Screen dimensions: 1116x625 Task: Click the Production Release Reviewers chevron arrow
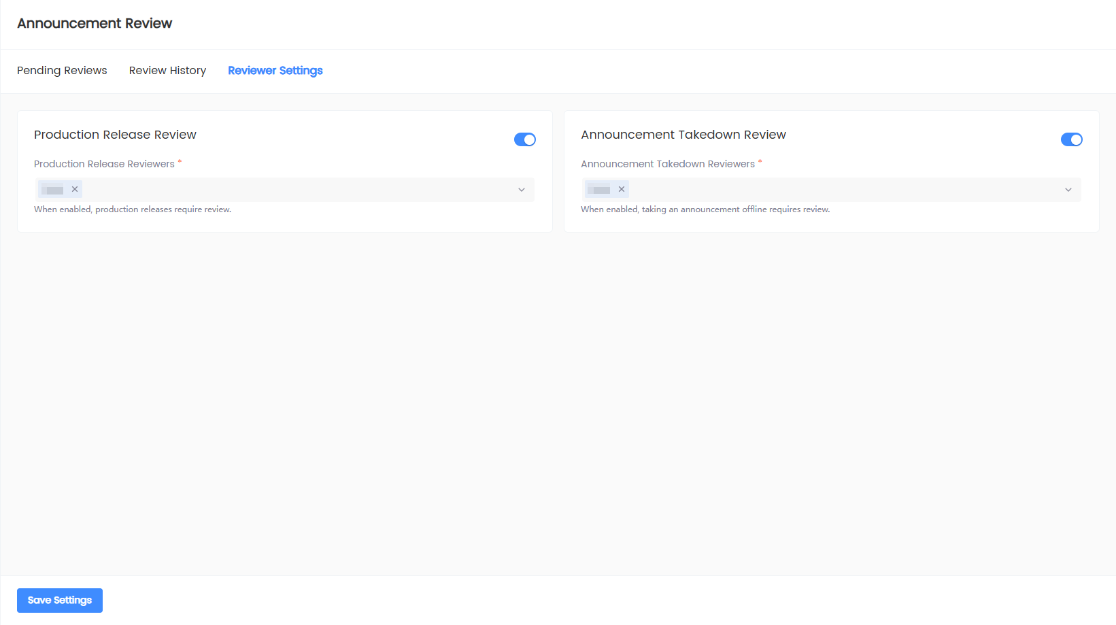[x=522, y=190]
